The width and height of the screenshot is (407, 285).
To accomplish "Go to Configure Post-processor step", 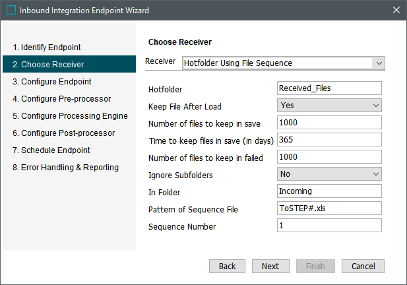I will tap(63, 133).
